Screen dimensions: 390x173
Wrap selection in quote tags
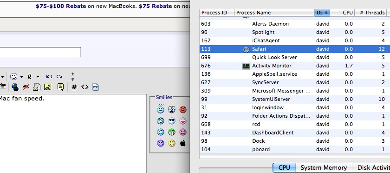[60, 87]
